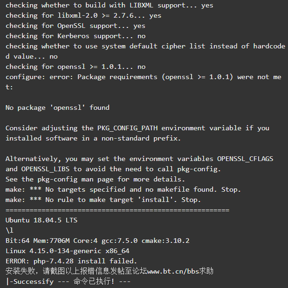This screenshot has height=288, width=288.
Task: Click the 'Linux 4.15.0-134-generic x86_64' line
Action: 68,251
